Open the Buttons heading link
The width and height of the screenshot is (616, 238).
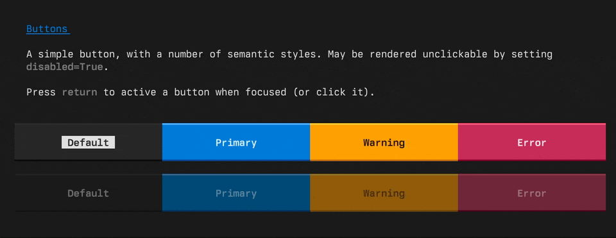[48, 29]
